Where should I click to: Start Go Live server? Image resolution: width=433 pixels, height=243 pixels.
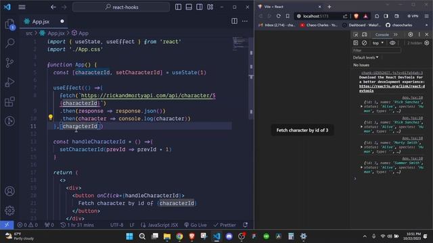pyautogui.click(x=196, y=225)
